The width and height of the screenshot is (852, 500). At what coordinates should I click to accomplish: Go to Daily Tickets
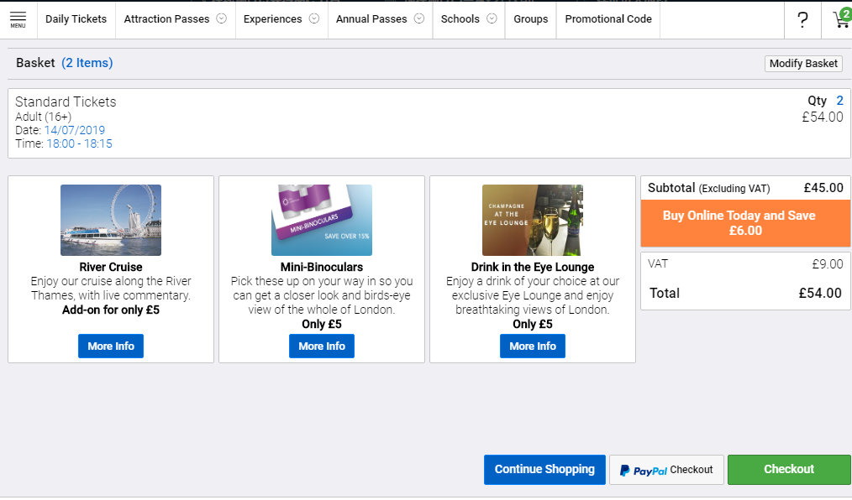click(76, 19)
